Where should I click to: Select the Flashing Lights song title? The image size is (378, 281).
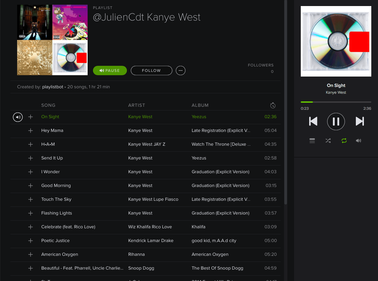coord(57,213)
